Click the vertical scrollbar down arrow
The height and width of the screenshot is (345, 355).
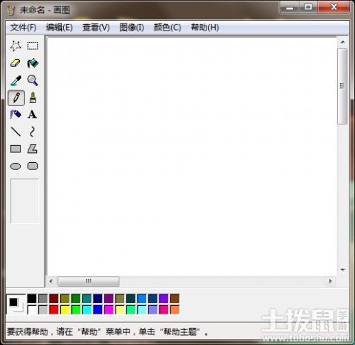tap(342, 270)
